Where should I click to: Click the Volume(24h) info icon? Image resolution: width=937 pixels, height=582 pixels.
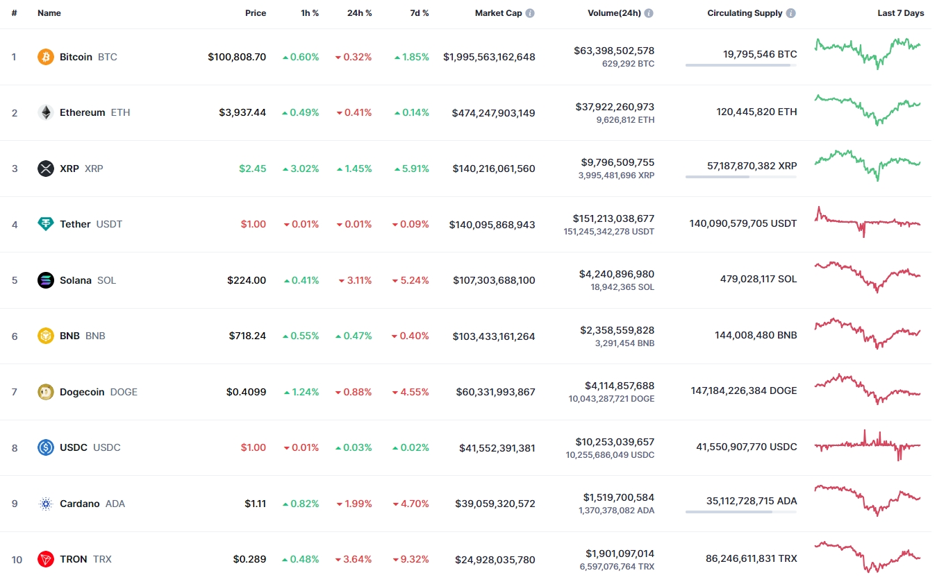[649, 13]
